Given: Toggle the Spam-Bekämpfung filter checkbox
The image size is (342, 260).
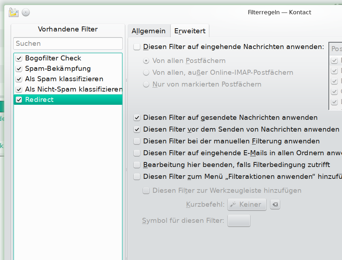Looking at the screenshot, I should point(19,69).
